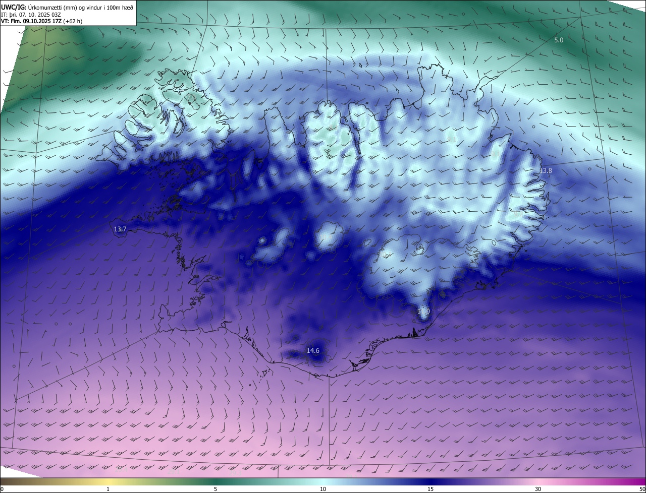The height and width of the screenshot is (493, 646).
Task: Click the 0 tick label on the colorbar
Action: 2,489
